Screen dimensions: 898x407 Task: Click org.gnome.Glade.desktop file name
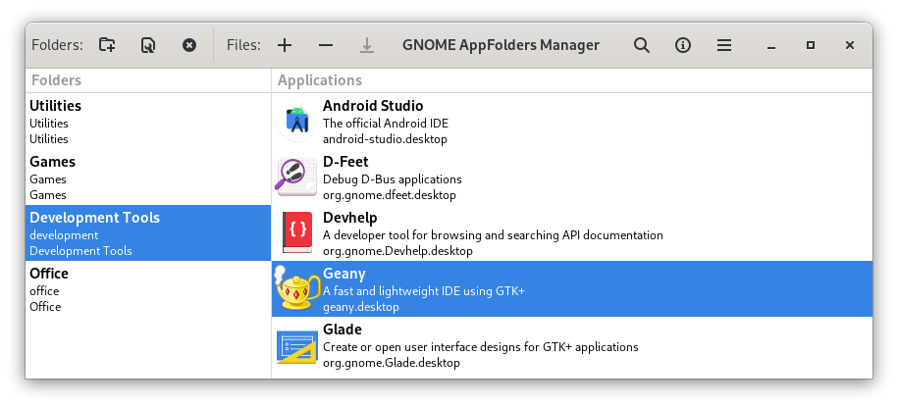392,362
